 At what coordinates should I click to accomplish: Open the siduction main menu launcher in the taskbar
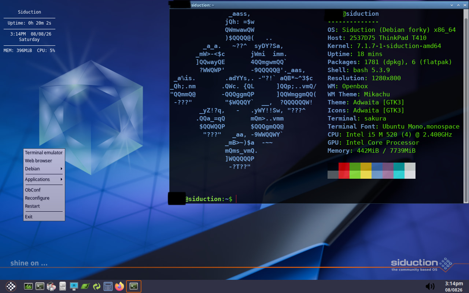pos(11,286)
